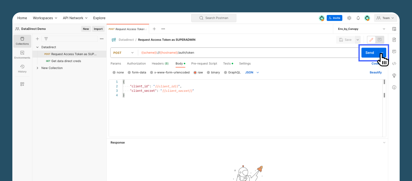The height and width of the screenshot is (181, 412).
Task: Open the API Network dropdown menu
Action: 75,18
